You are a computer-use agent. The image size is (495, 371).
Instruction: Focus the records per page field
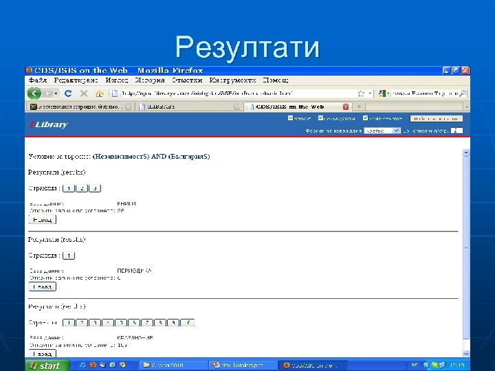(x=456, y=131)
